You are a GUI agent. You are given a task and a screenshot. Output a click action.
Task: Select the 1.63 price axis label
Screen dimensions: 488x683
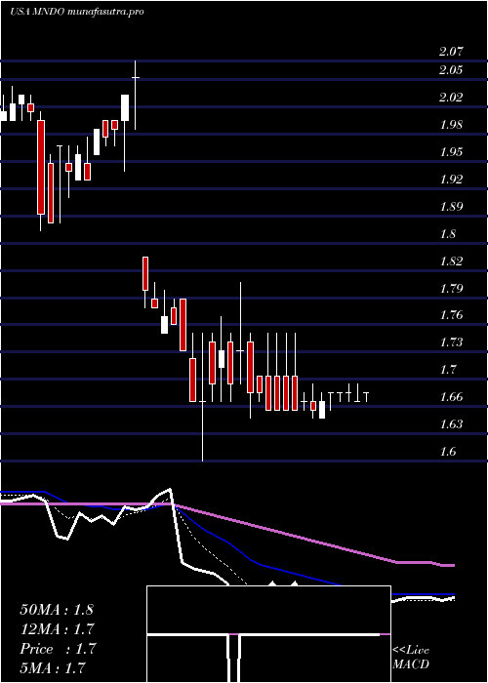[451, 423]
